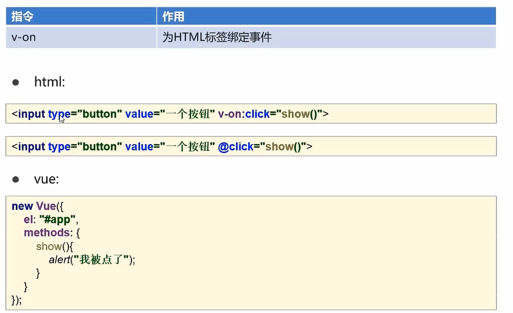
Task: Click the bullet icon beside html:
Action: point(15,82)
